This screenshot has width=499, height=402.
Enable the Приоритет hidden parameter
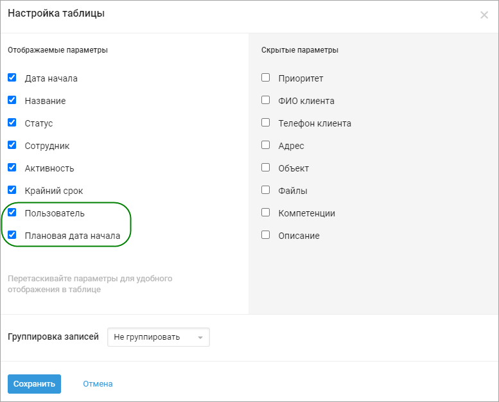point(265,78)
